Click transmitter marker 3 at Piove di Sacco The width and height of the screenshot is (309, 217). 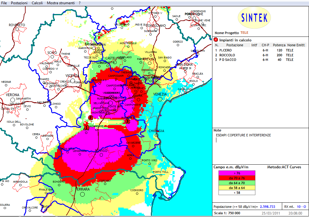(x=128, y=121)
